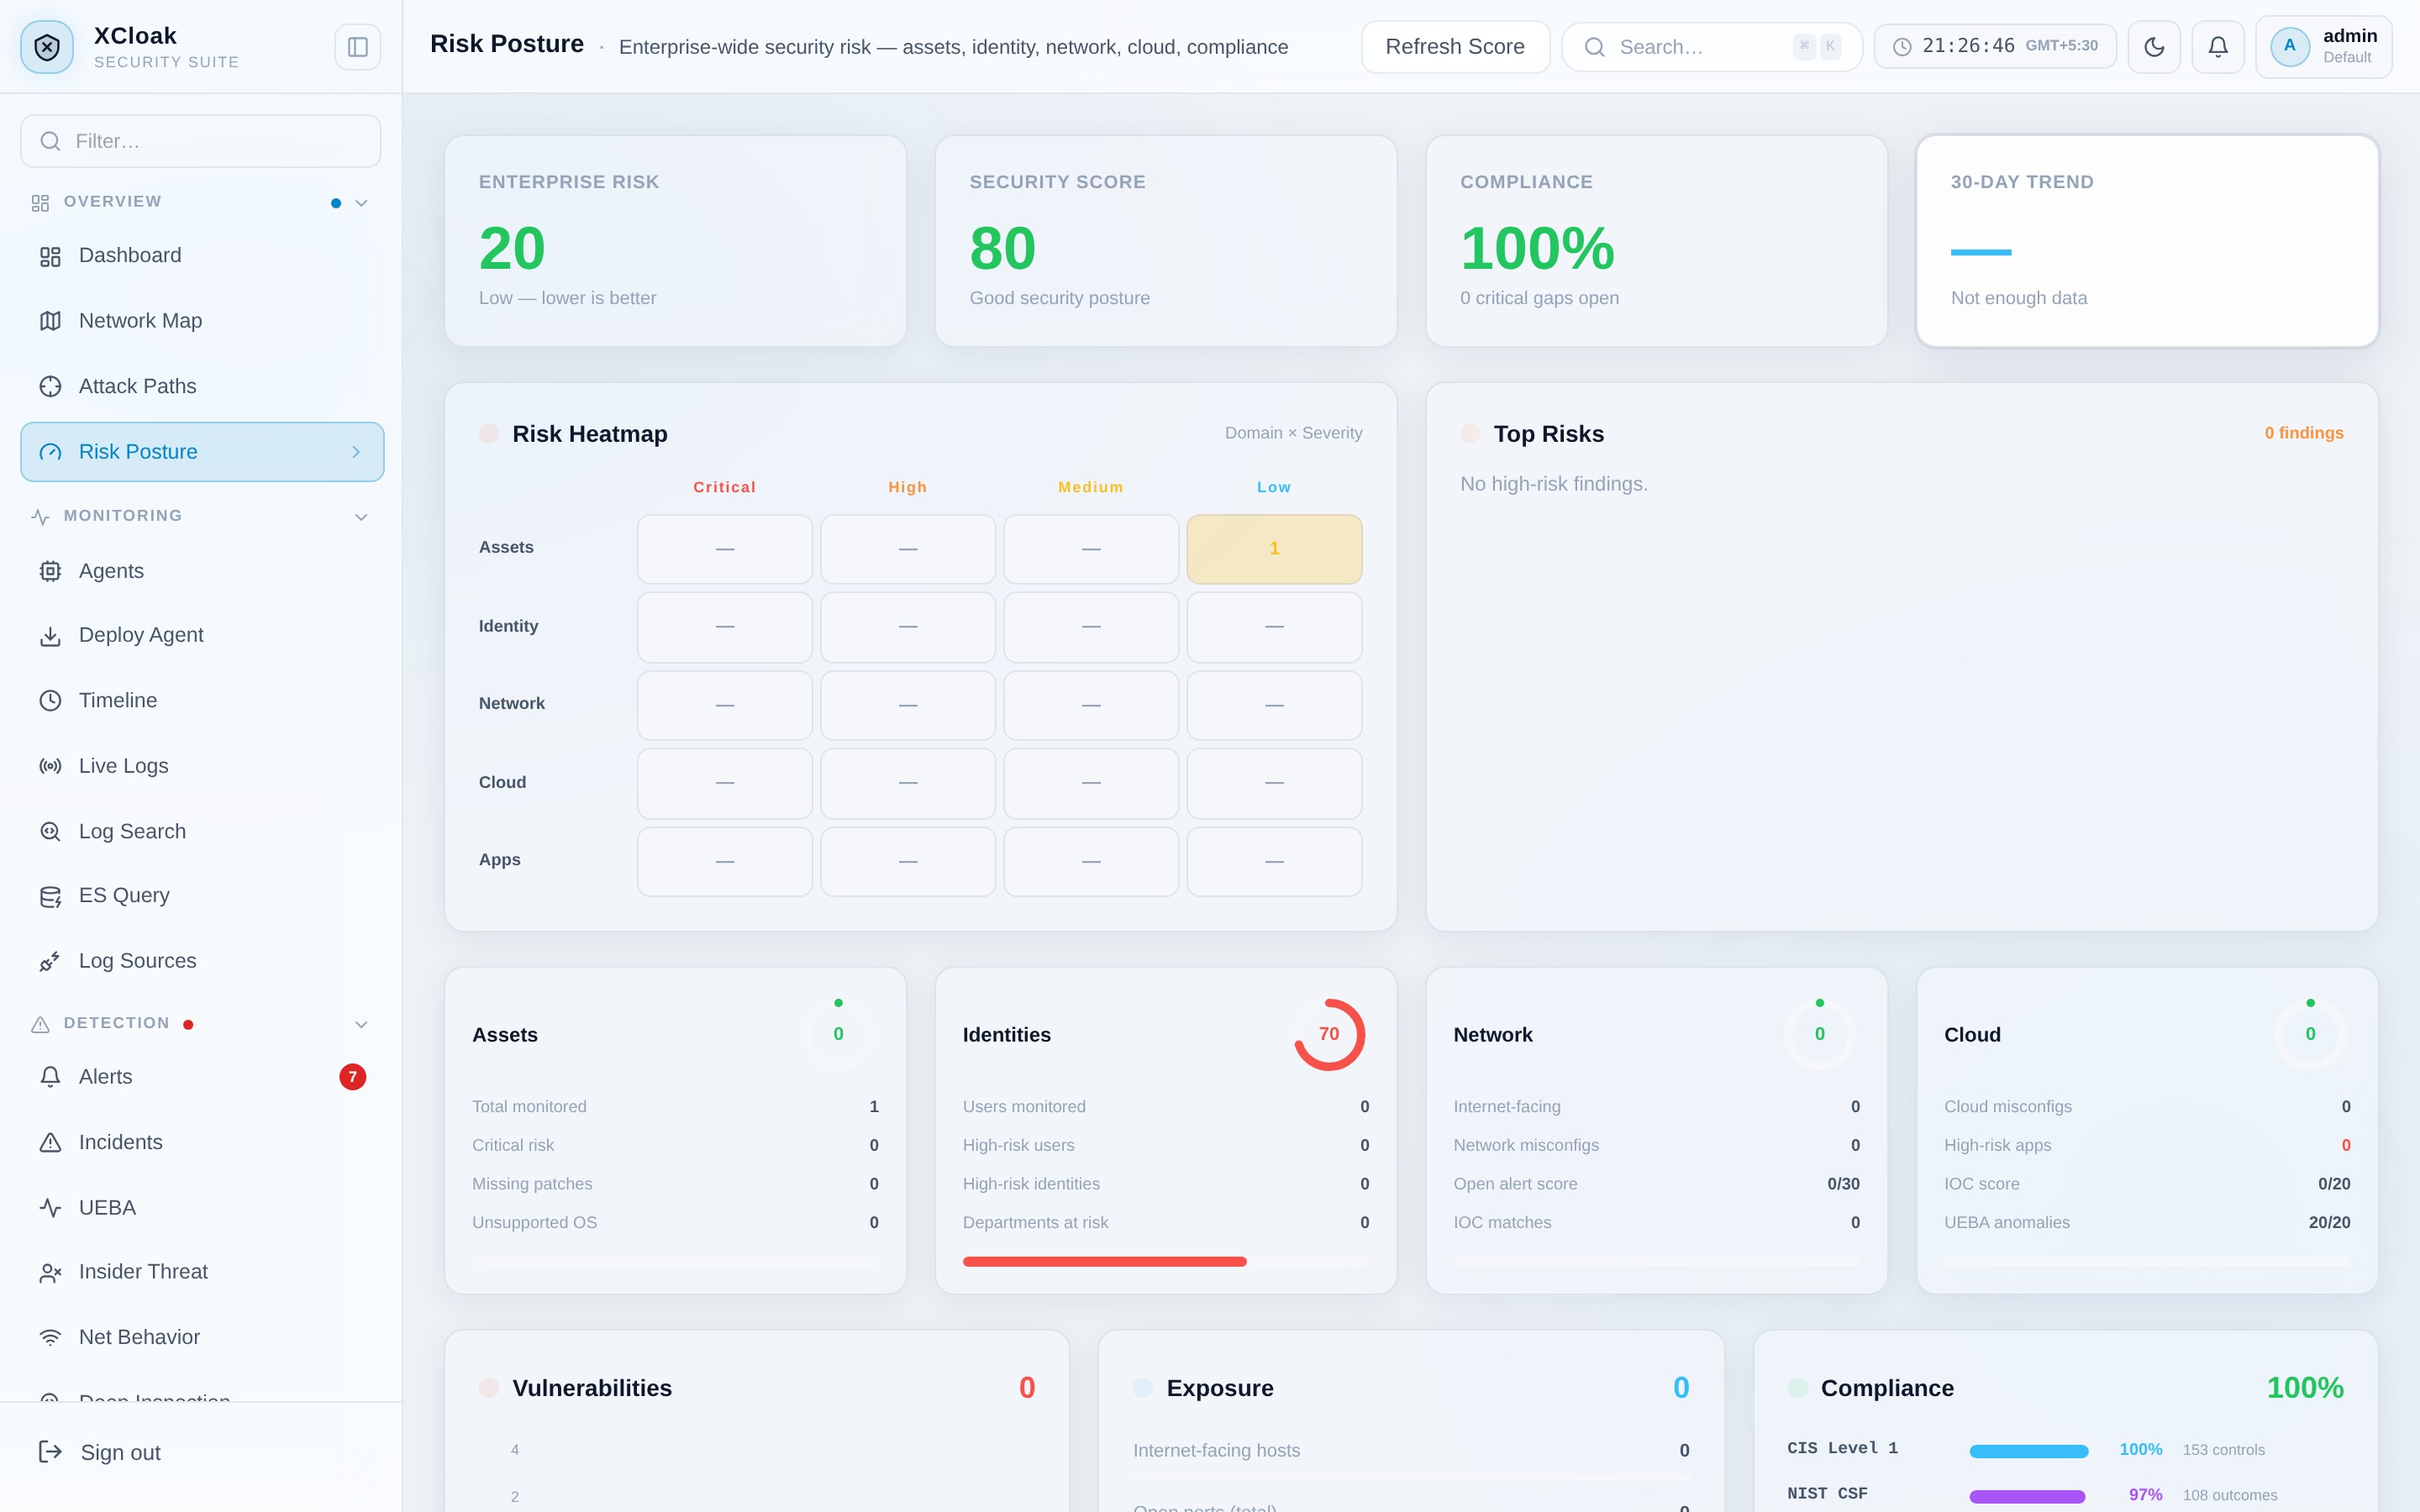Screen dimensions: 2420x1512
Task: Click the Agents chip icon
Action: point(50,571)
